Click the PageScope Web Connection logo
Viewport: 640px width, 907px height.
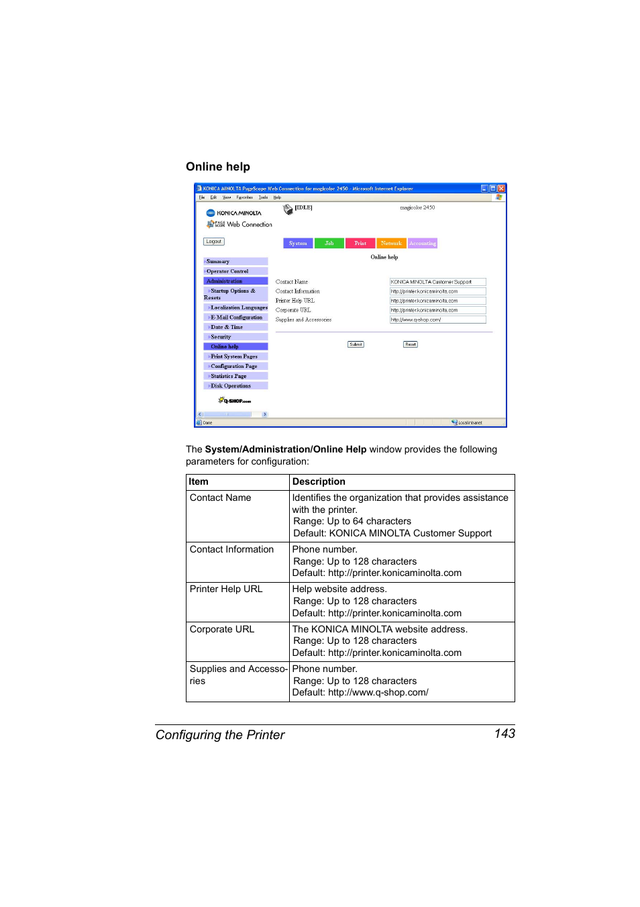click(239, 224)
